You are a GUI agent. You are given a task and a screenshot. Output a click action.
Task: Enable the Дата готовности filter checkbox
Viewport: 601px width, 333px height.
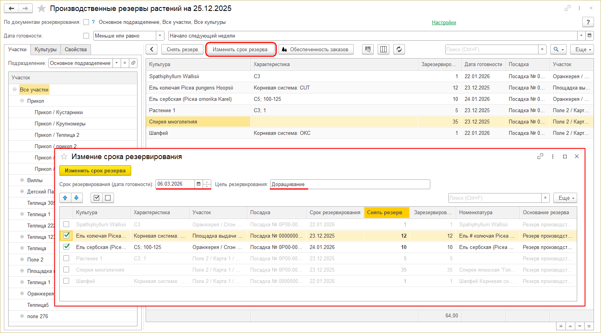tap(86, 36)
